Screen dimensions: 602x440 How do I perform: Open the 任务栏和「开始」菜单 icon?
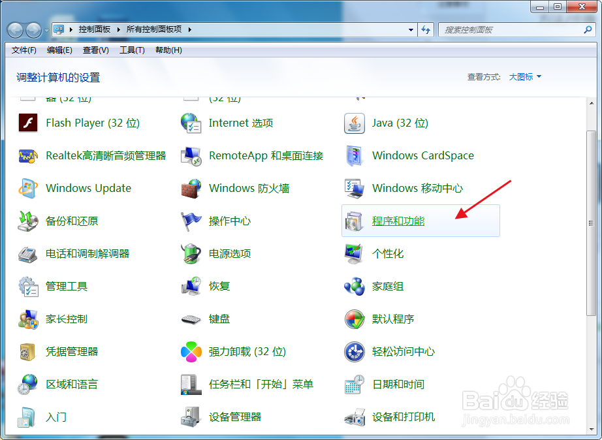[x=191, y=385]
